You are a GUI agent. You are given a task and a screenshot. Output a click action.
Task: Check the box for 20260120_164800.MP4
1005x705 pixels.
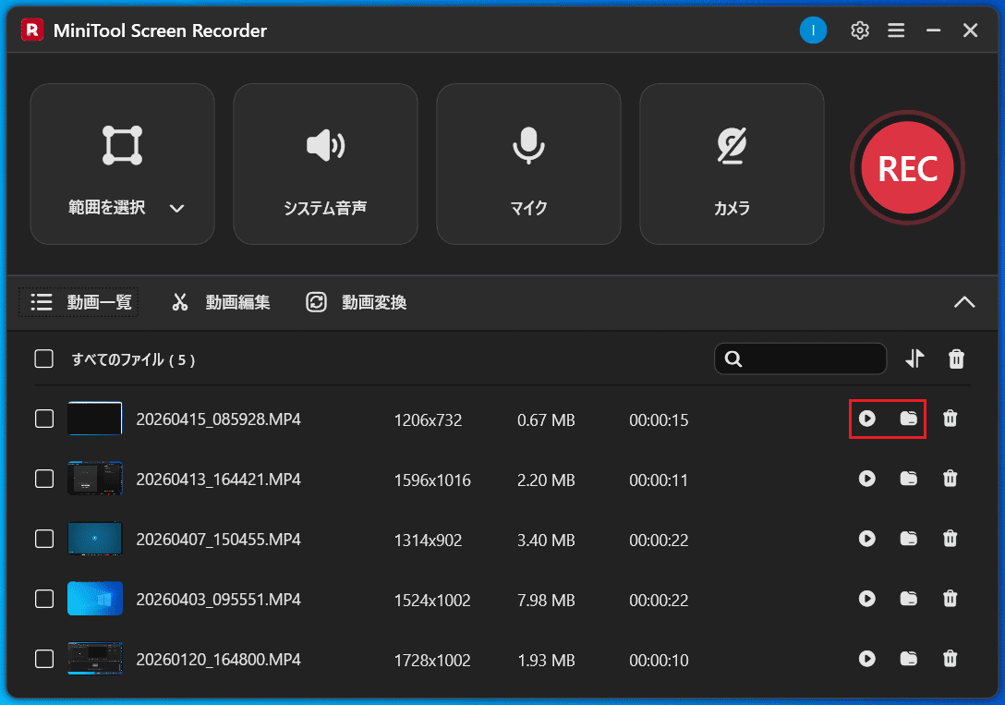pos(44,659)
